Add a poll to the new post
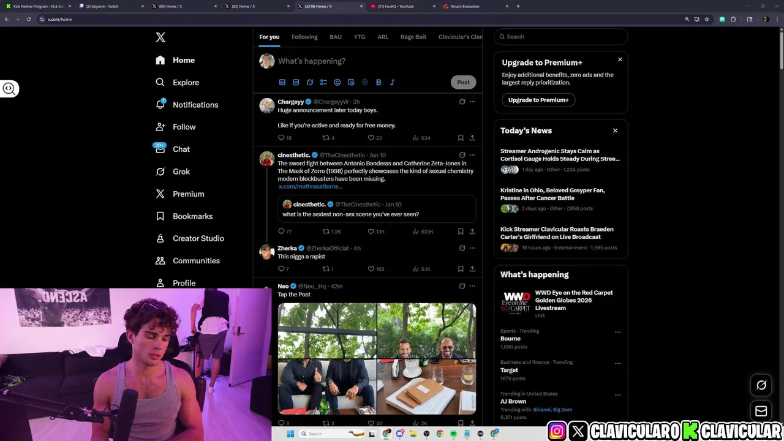 pos(323,82)
